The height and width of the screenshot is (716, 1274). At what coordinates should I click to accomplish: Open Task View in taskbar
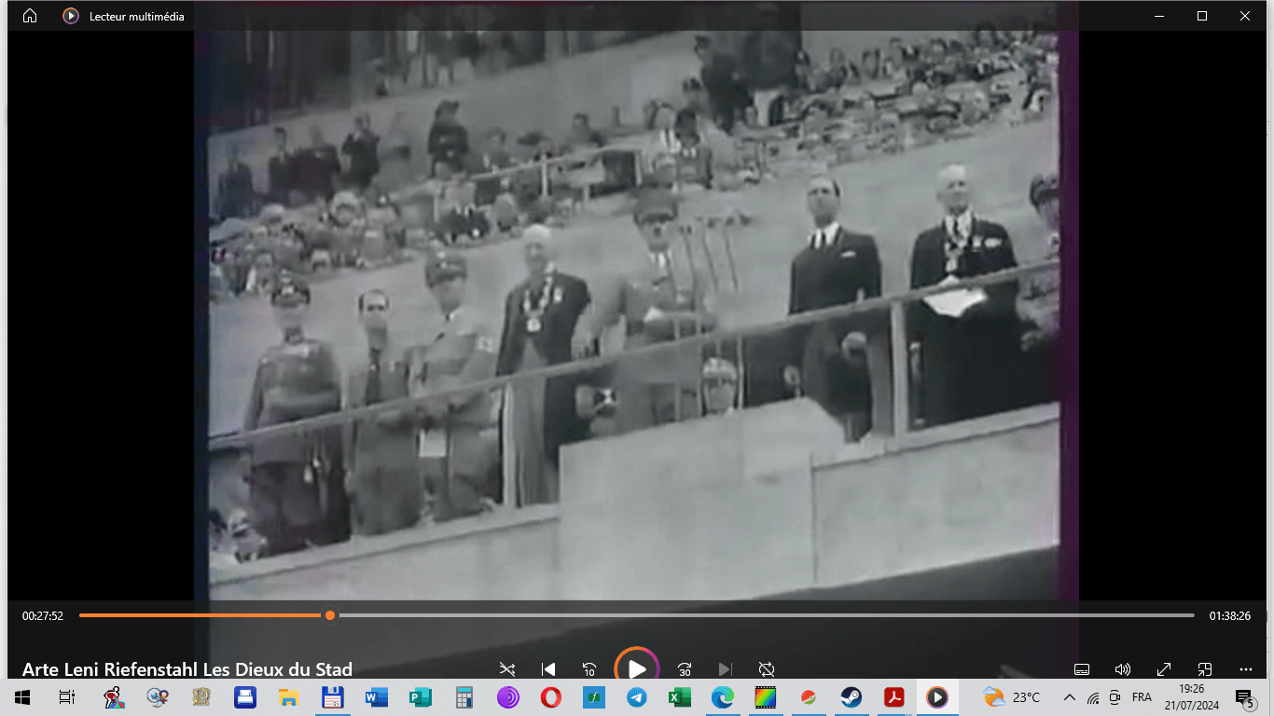coord(66,696)
